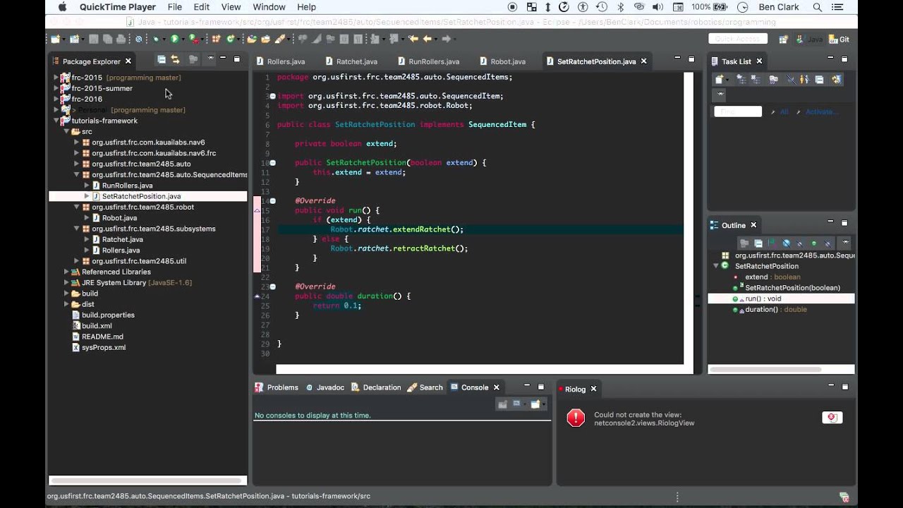This screenshot has height=508, width=903.
Task: Click the Run green play toolbar button
Action: pyautogui.click(x=174, y=39)
